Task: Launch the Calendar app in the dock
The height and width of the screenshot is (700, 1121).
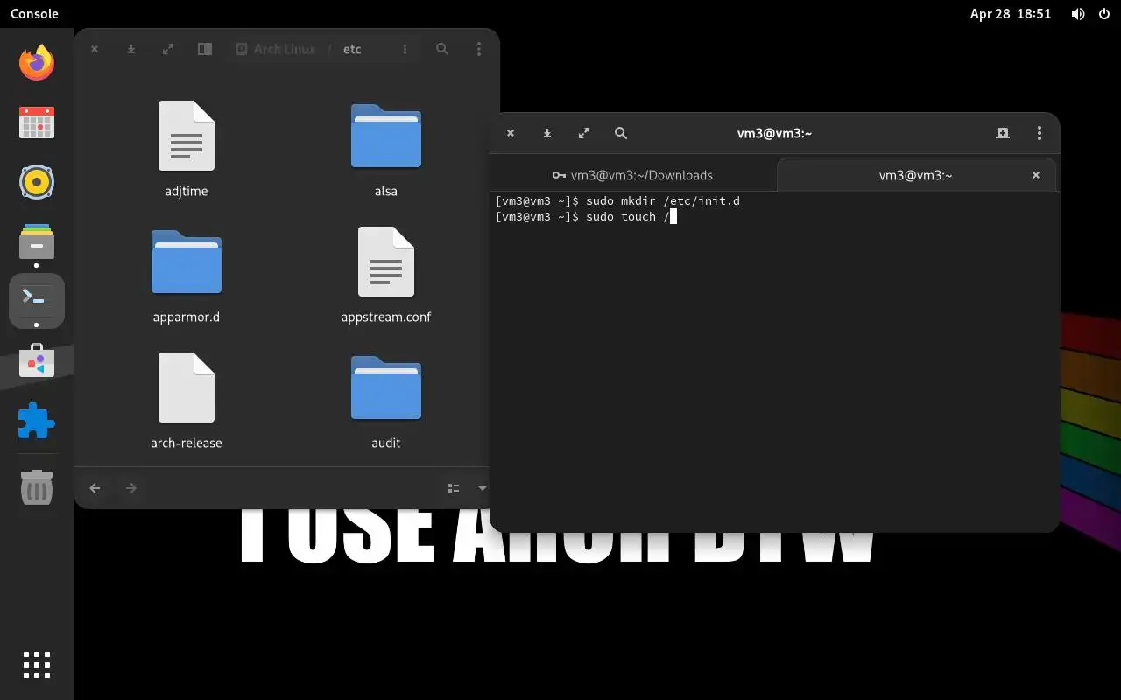Action: pos(37,122)
